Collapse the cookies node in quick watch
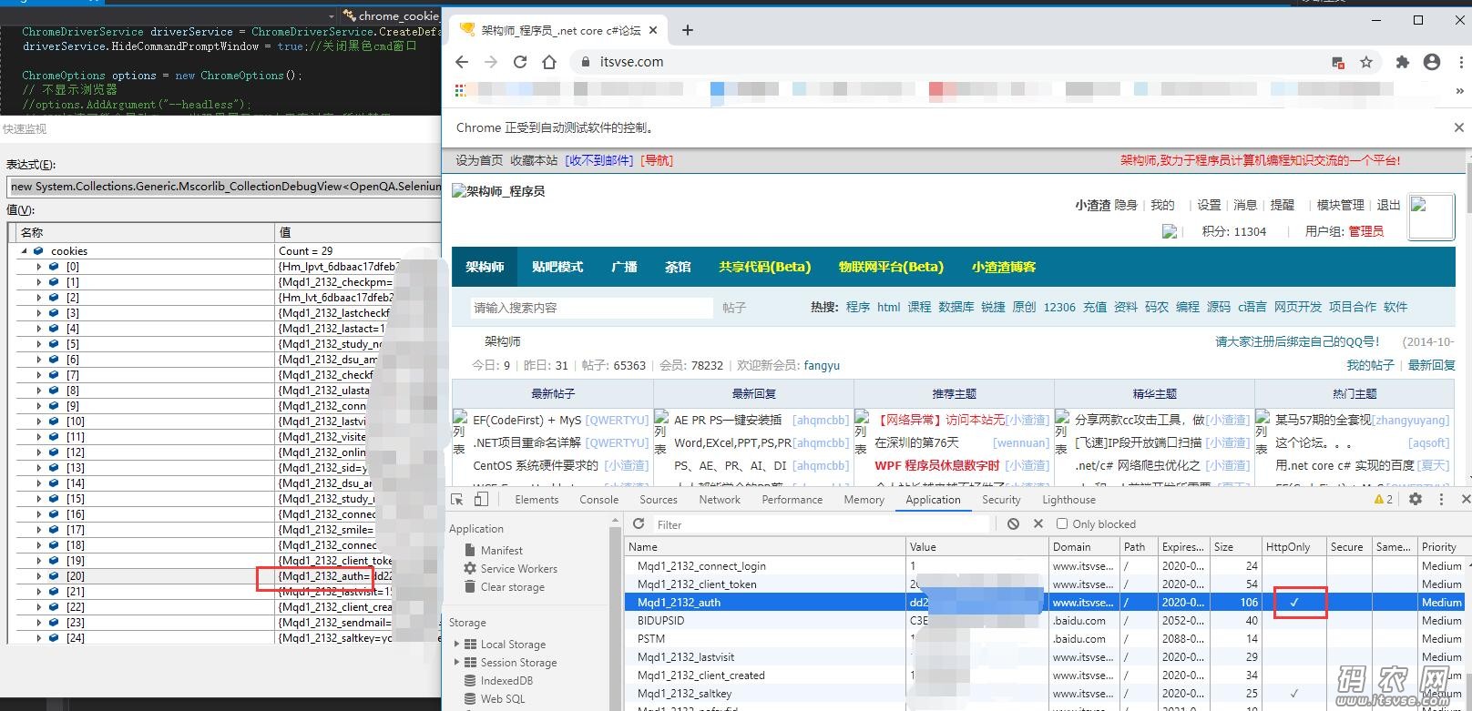The width and height of the screenshot is (1472, 711). coord(25,250)
